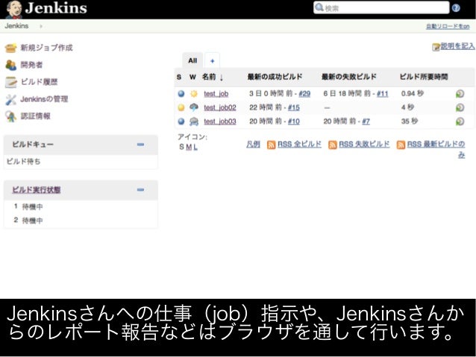Image resolution: width=476 pixels, height=357 pixels.
Task: Open successful build #10
Action: [294, 121]
